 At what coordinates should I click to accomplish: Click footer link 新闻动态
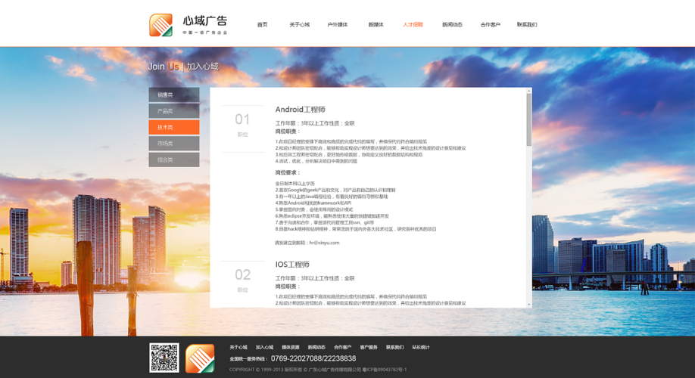316,348
